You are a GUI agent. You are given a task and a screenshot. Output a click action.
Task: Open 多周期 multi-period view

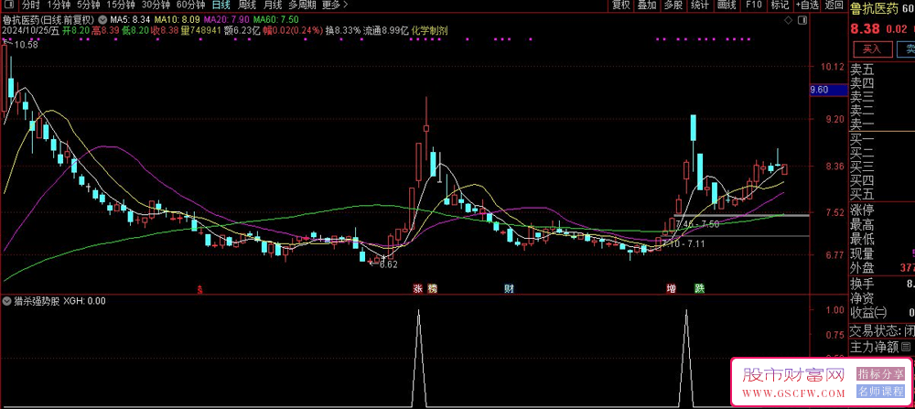[x=302, y=5]
